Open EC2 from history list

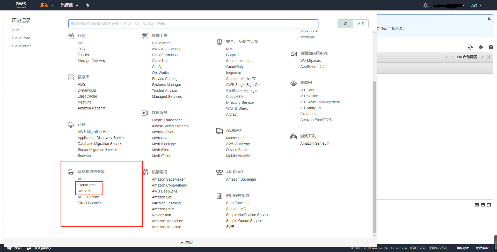15,30
